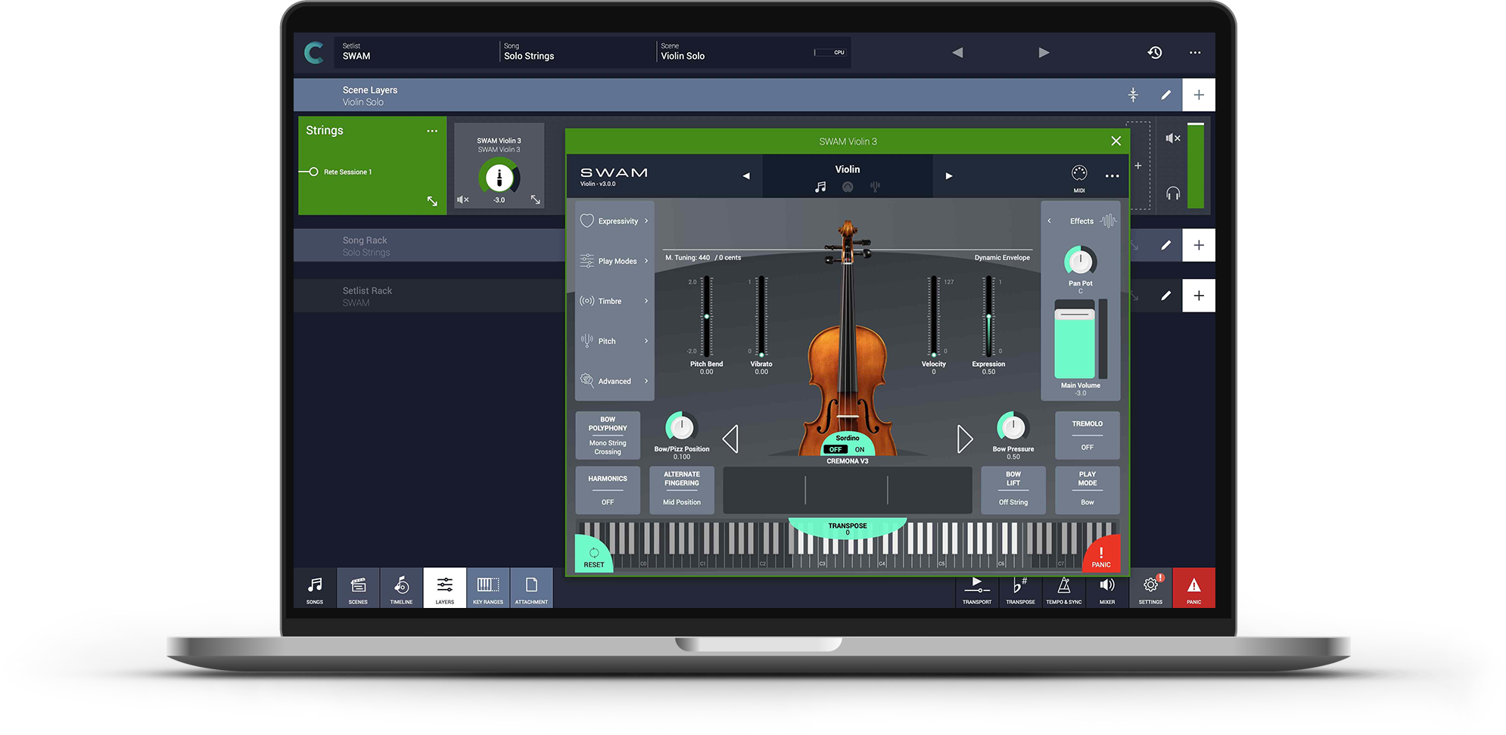The width and height of the screenshot is (1506, 735).
Task: Open the Transpose panel in bottom bar
Action: click(x=1020, y=590)
